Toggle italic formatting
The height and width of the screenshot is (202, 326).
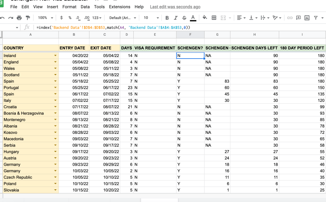tap(176, 18)
